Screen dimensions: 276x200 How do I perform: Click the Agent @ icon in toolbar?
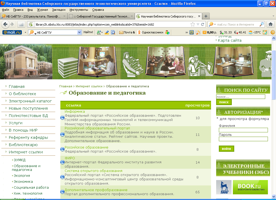pos(192,32)
